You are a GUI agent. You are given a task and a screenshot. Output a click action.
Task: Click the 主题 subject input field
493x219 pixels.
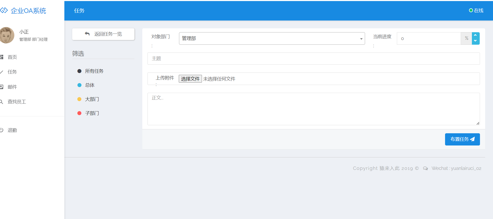click(313, 58)
